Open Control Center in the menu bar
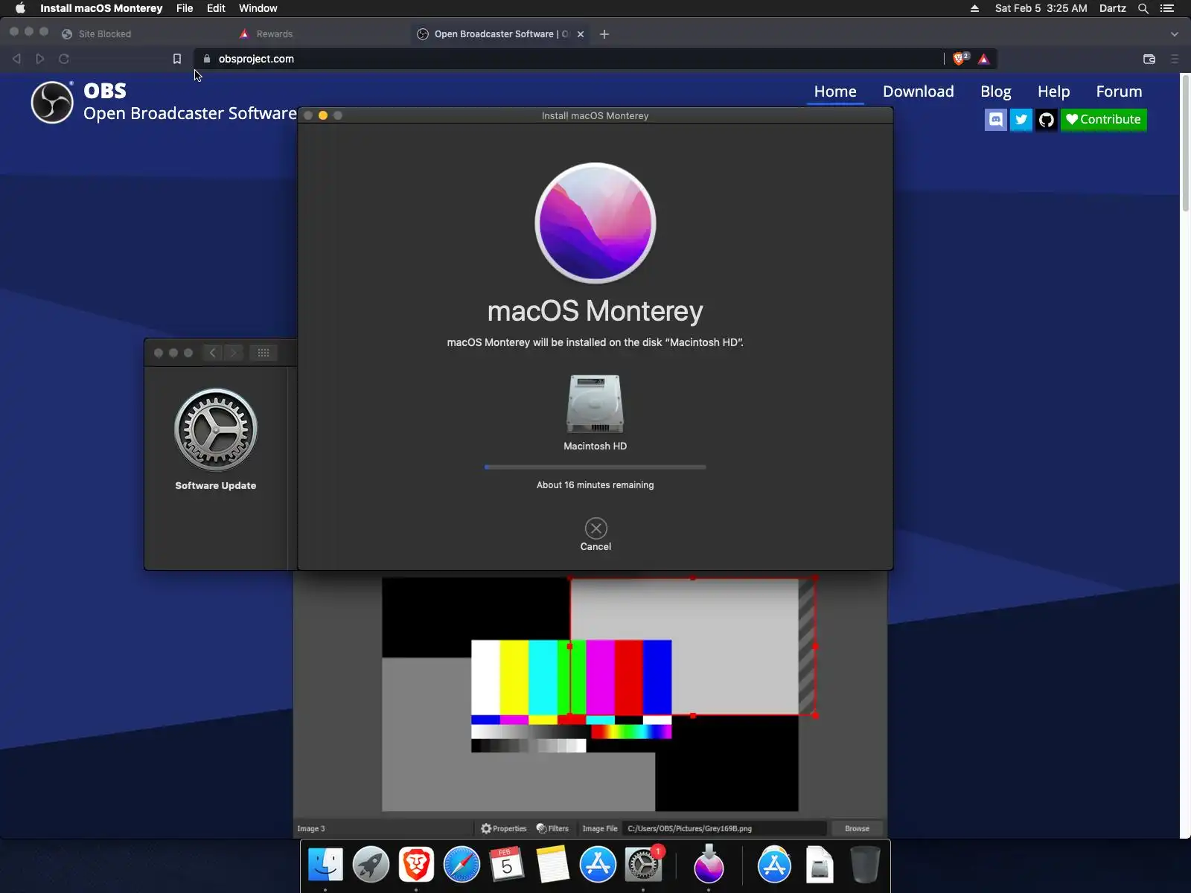The height and width of the screenshot is (893, 1191). [x=1167, y=8]
